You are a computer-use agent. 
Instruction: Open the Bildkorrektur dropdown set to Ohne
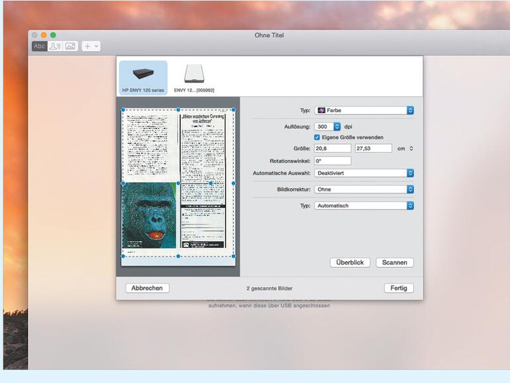coord(364,190)
